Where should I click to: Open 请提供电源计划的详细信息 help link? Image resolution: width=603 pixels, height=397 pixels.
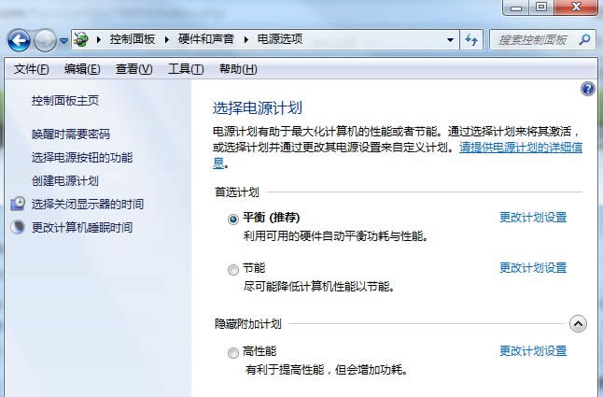(x=521, y=148)
